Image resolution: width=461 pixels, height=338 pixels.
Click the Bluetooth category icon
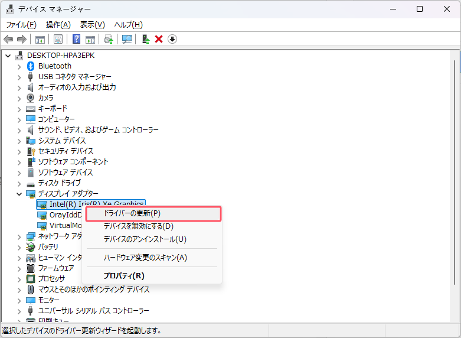coord(31,66)
